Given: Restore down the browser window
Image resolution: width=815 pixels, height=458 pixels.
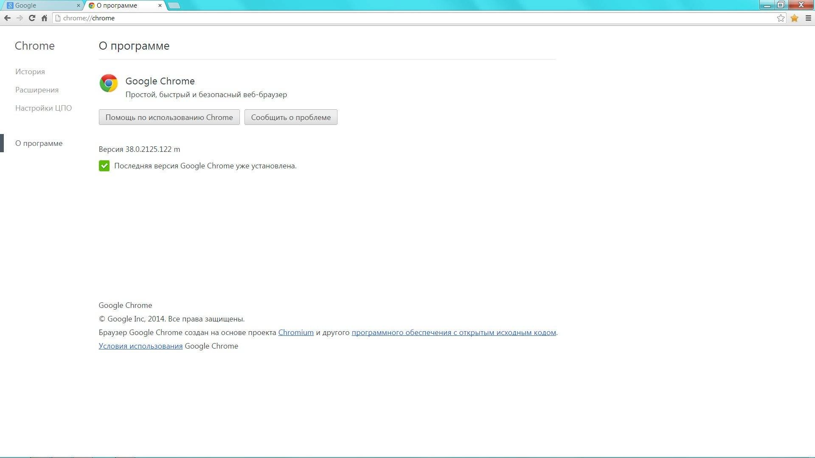Looking at the screenshot, I should 781,5.
